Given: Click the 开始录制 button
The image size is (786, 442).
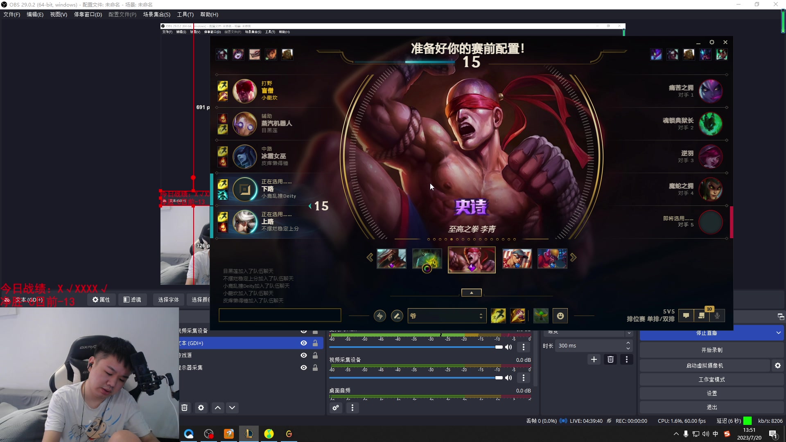Looking at the screenshot, I should (712, 350).
